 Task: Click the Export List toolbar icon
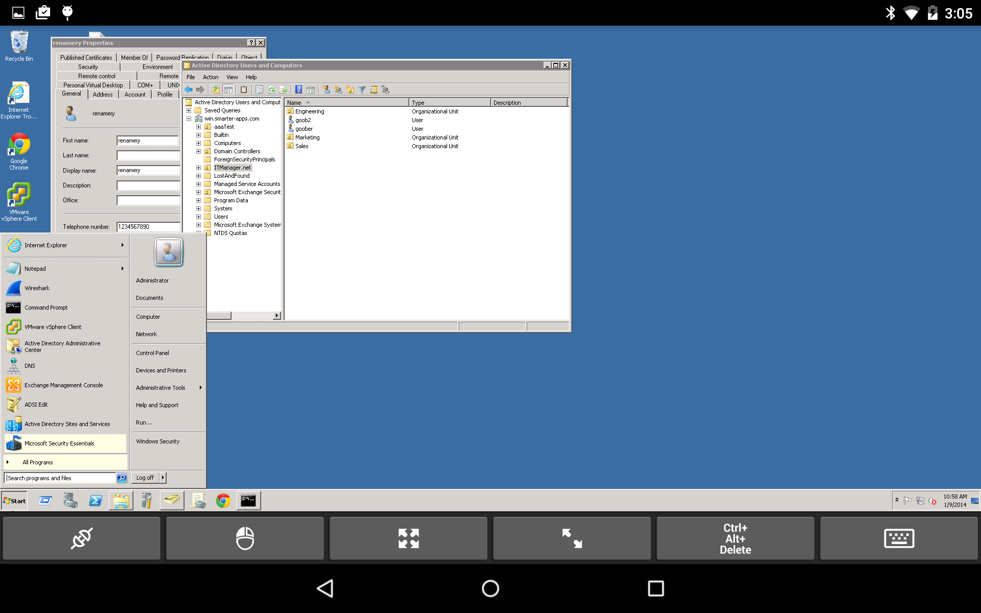[x=283, y=90]
